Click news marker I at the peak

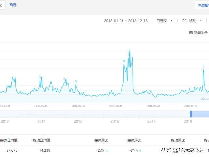click(x=128, y=54)
